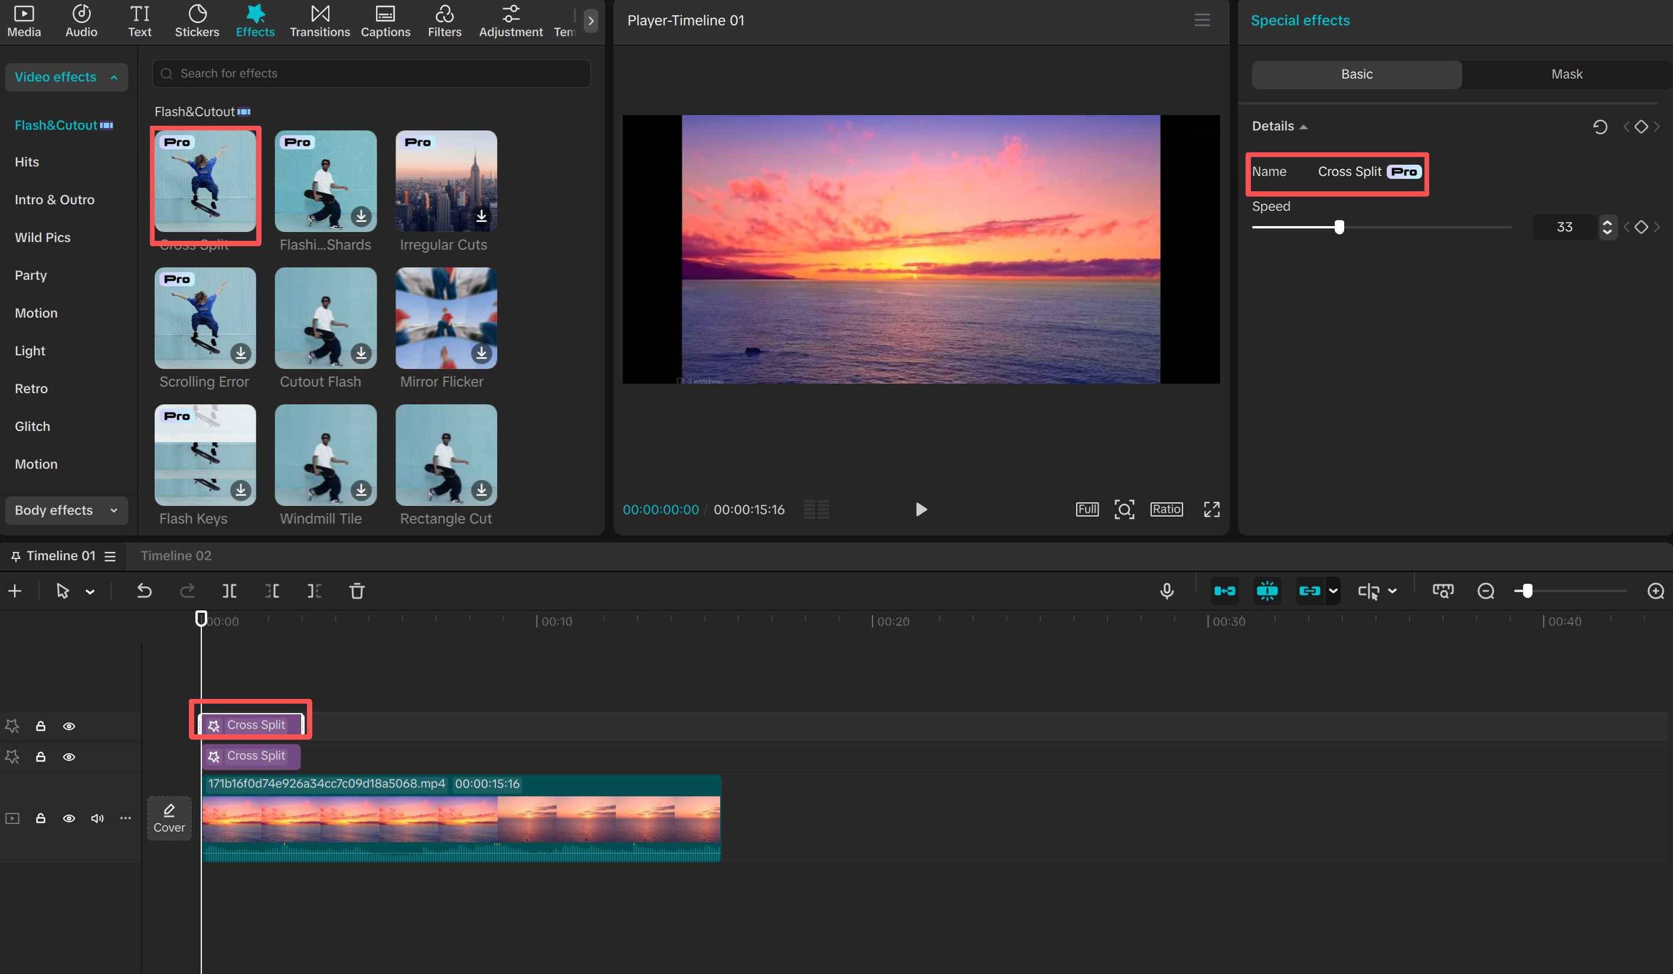Click the Ratio button in the player
The height and width of the screenshot is (974, 1673).
tap(1166, 509)
